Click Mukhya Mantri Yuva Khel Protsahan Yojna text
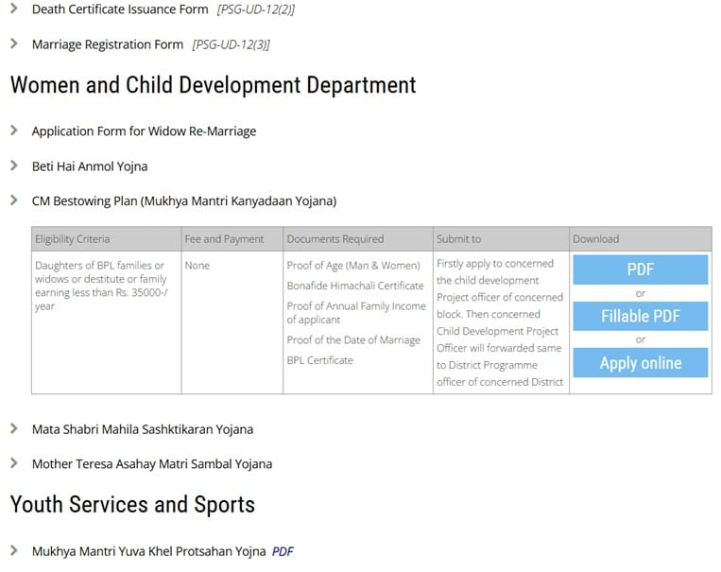Viewport: 721px width, 572px height. click(x=148, y=551)
